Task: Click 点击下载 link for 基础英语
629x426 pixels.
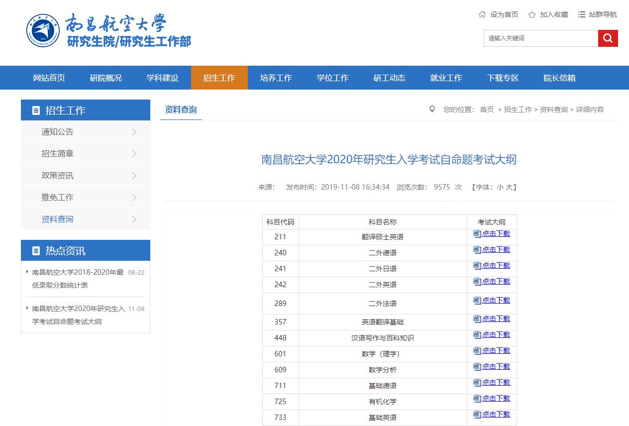Action: (x=496, y=415)
